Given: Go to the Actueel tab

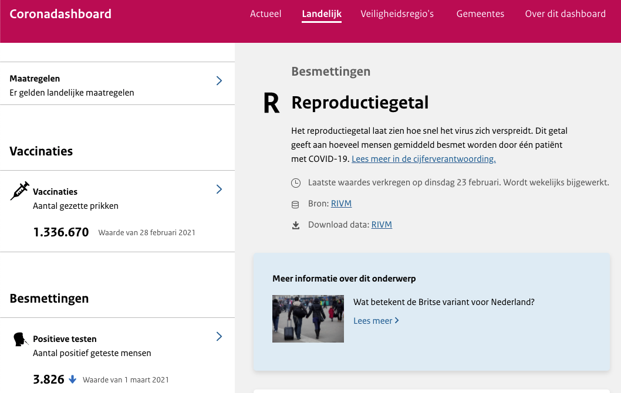Looking at the screenshot, I should point(265,14).
